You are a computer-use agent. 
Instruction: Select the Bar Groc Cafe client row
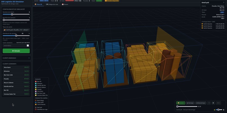point(16,75)
